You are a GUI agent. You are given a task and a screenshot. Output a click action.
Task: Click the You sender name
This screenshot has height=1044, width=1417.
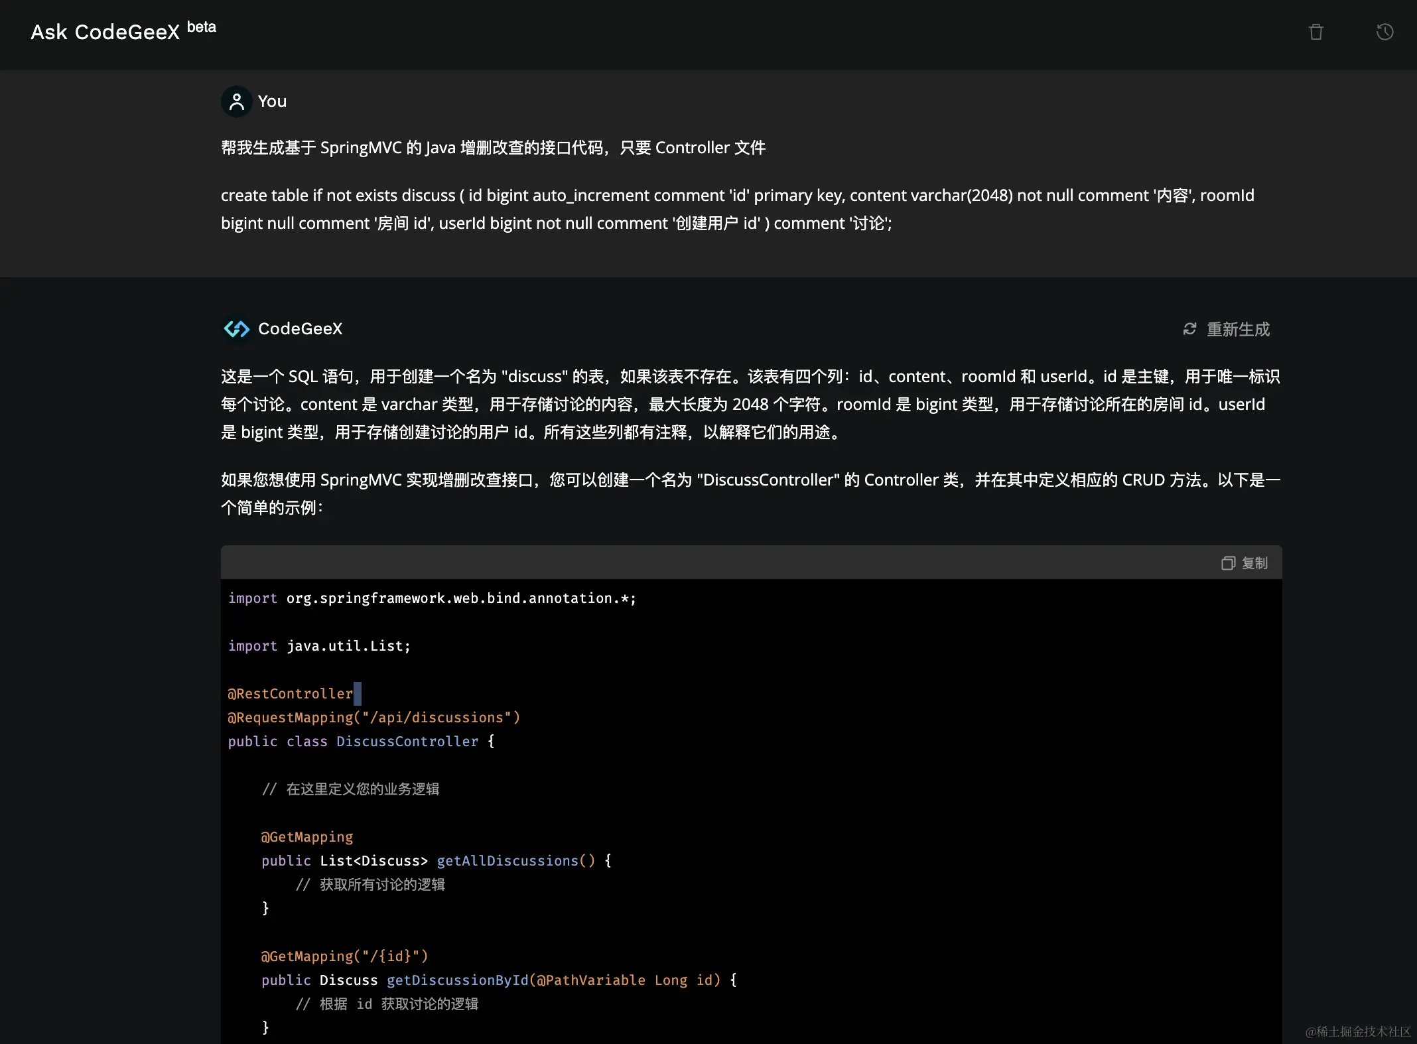272,101
